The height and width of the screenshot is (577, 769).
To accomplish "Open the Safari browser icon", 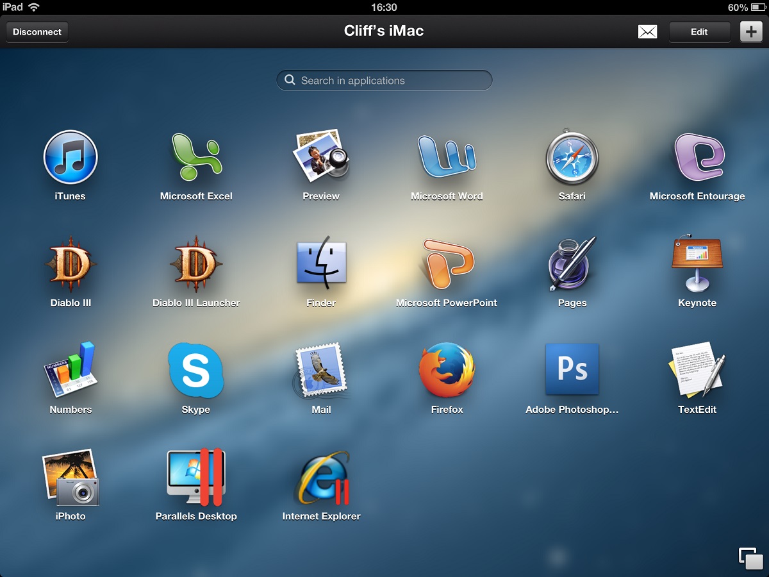I will pos(572,157).
